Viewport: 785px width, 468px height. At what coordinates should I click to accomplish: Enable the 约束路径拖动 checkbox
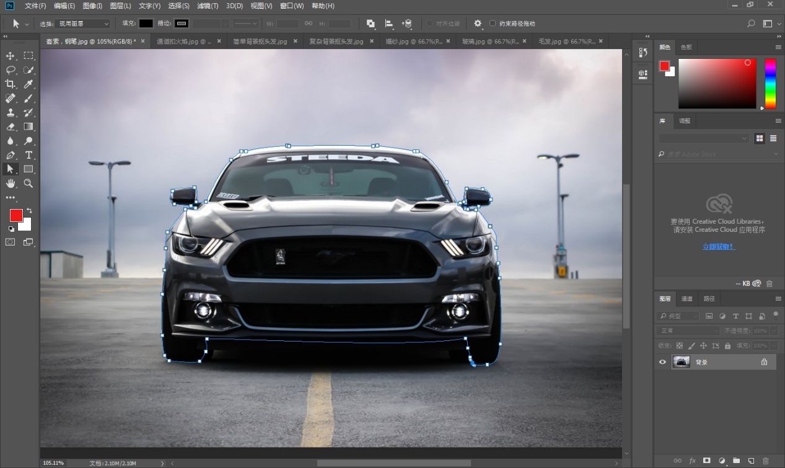pyautogui.click(x=493, y=24)
